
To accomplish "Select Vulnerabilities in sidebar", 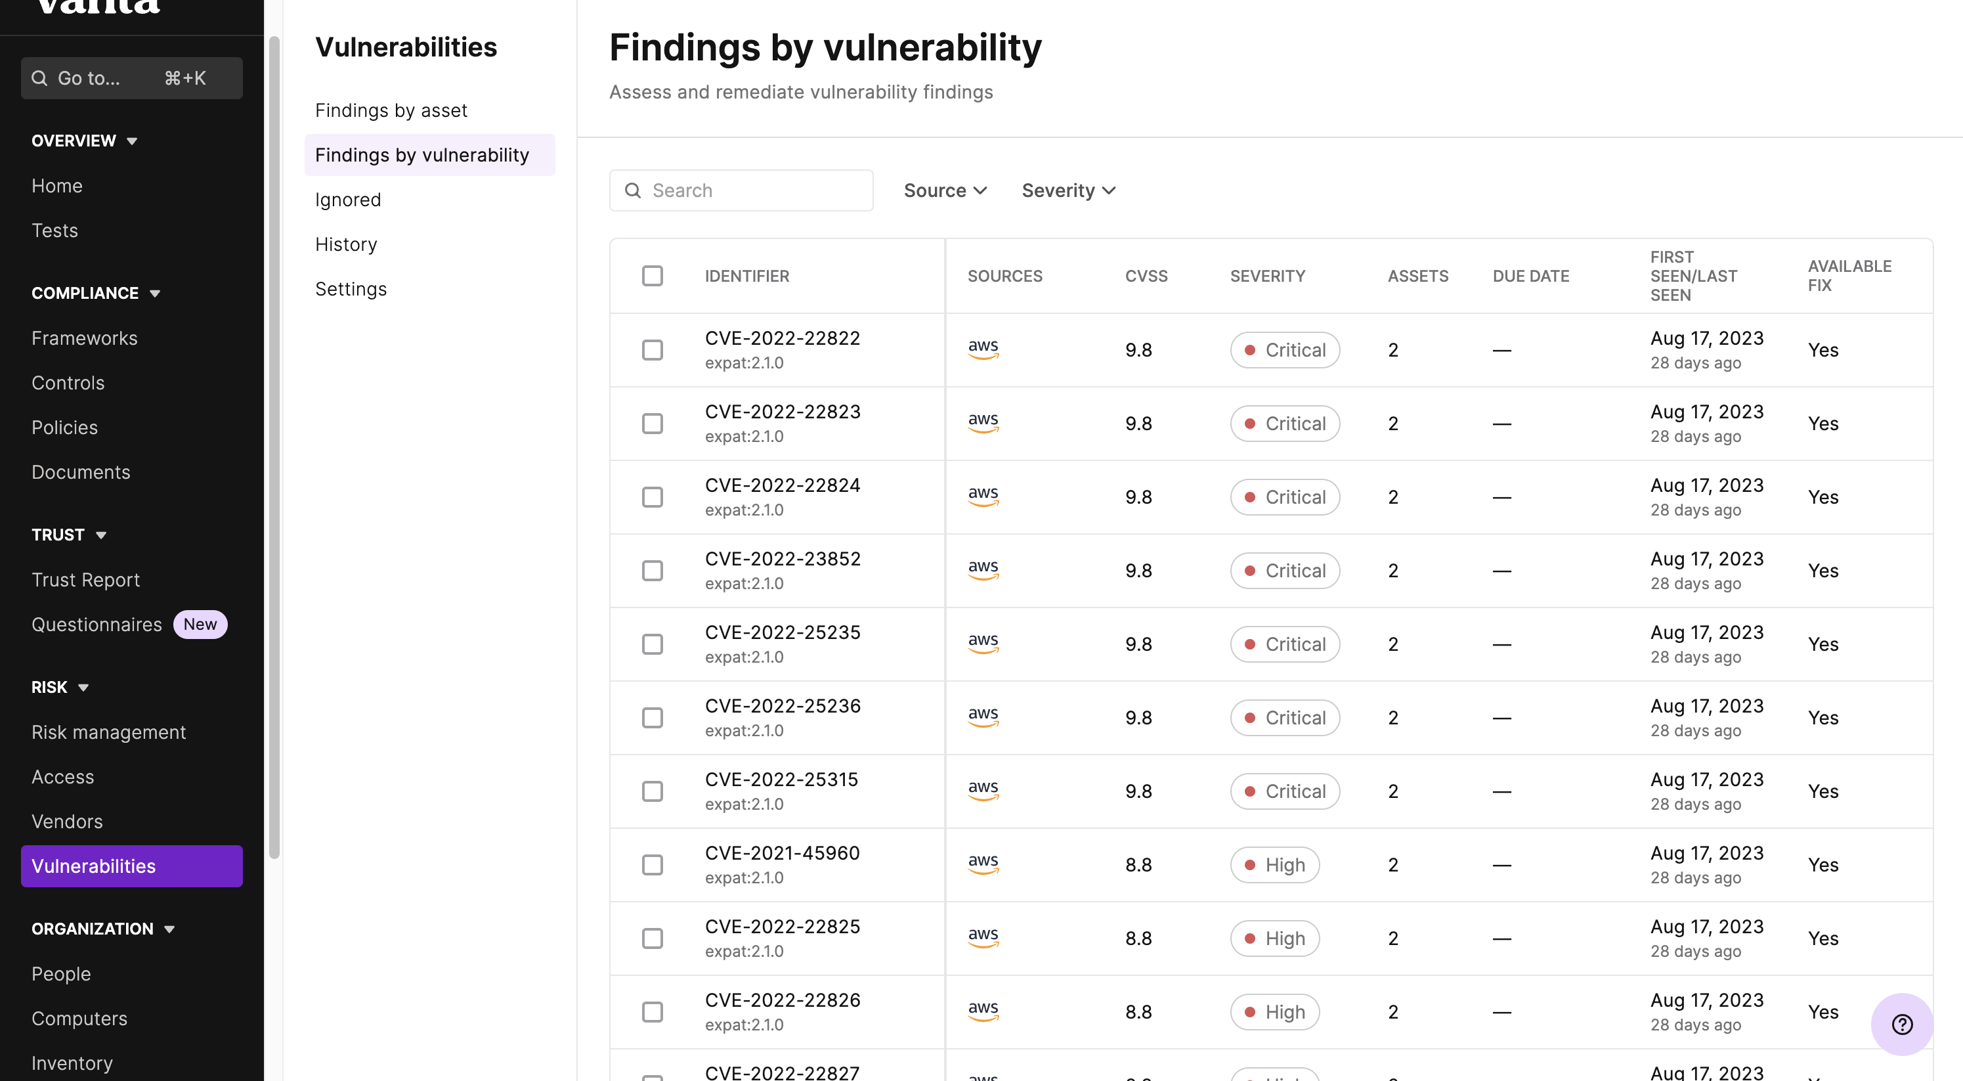I will coord(132,866).
